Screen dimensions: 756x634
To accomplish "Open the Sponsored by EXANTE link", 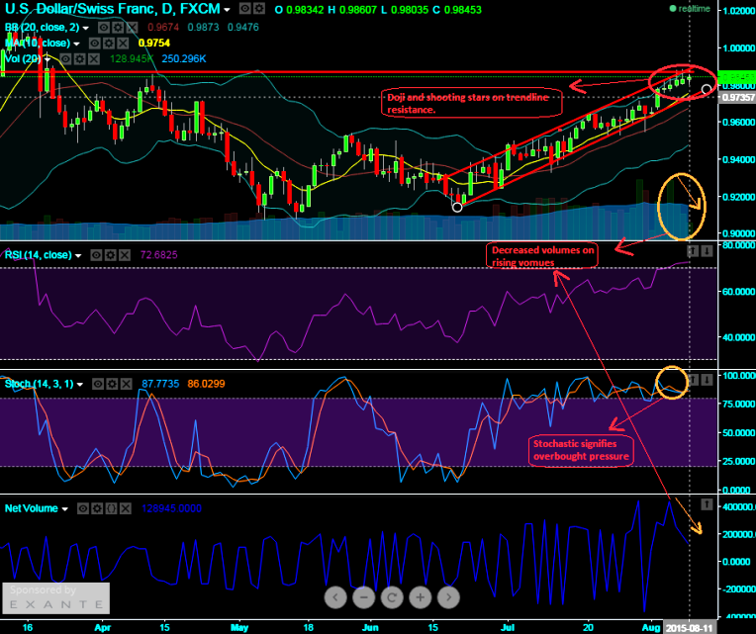I will [x=56, y=597].
